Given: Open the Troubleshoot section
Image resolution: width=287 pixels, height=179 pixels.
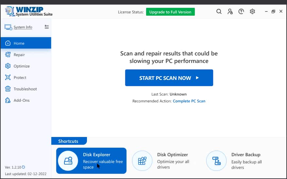Looking at the screenshot, I should click(26, 89).
